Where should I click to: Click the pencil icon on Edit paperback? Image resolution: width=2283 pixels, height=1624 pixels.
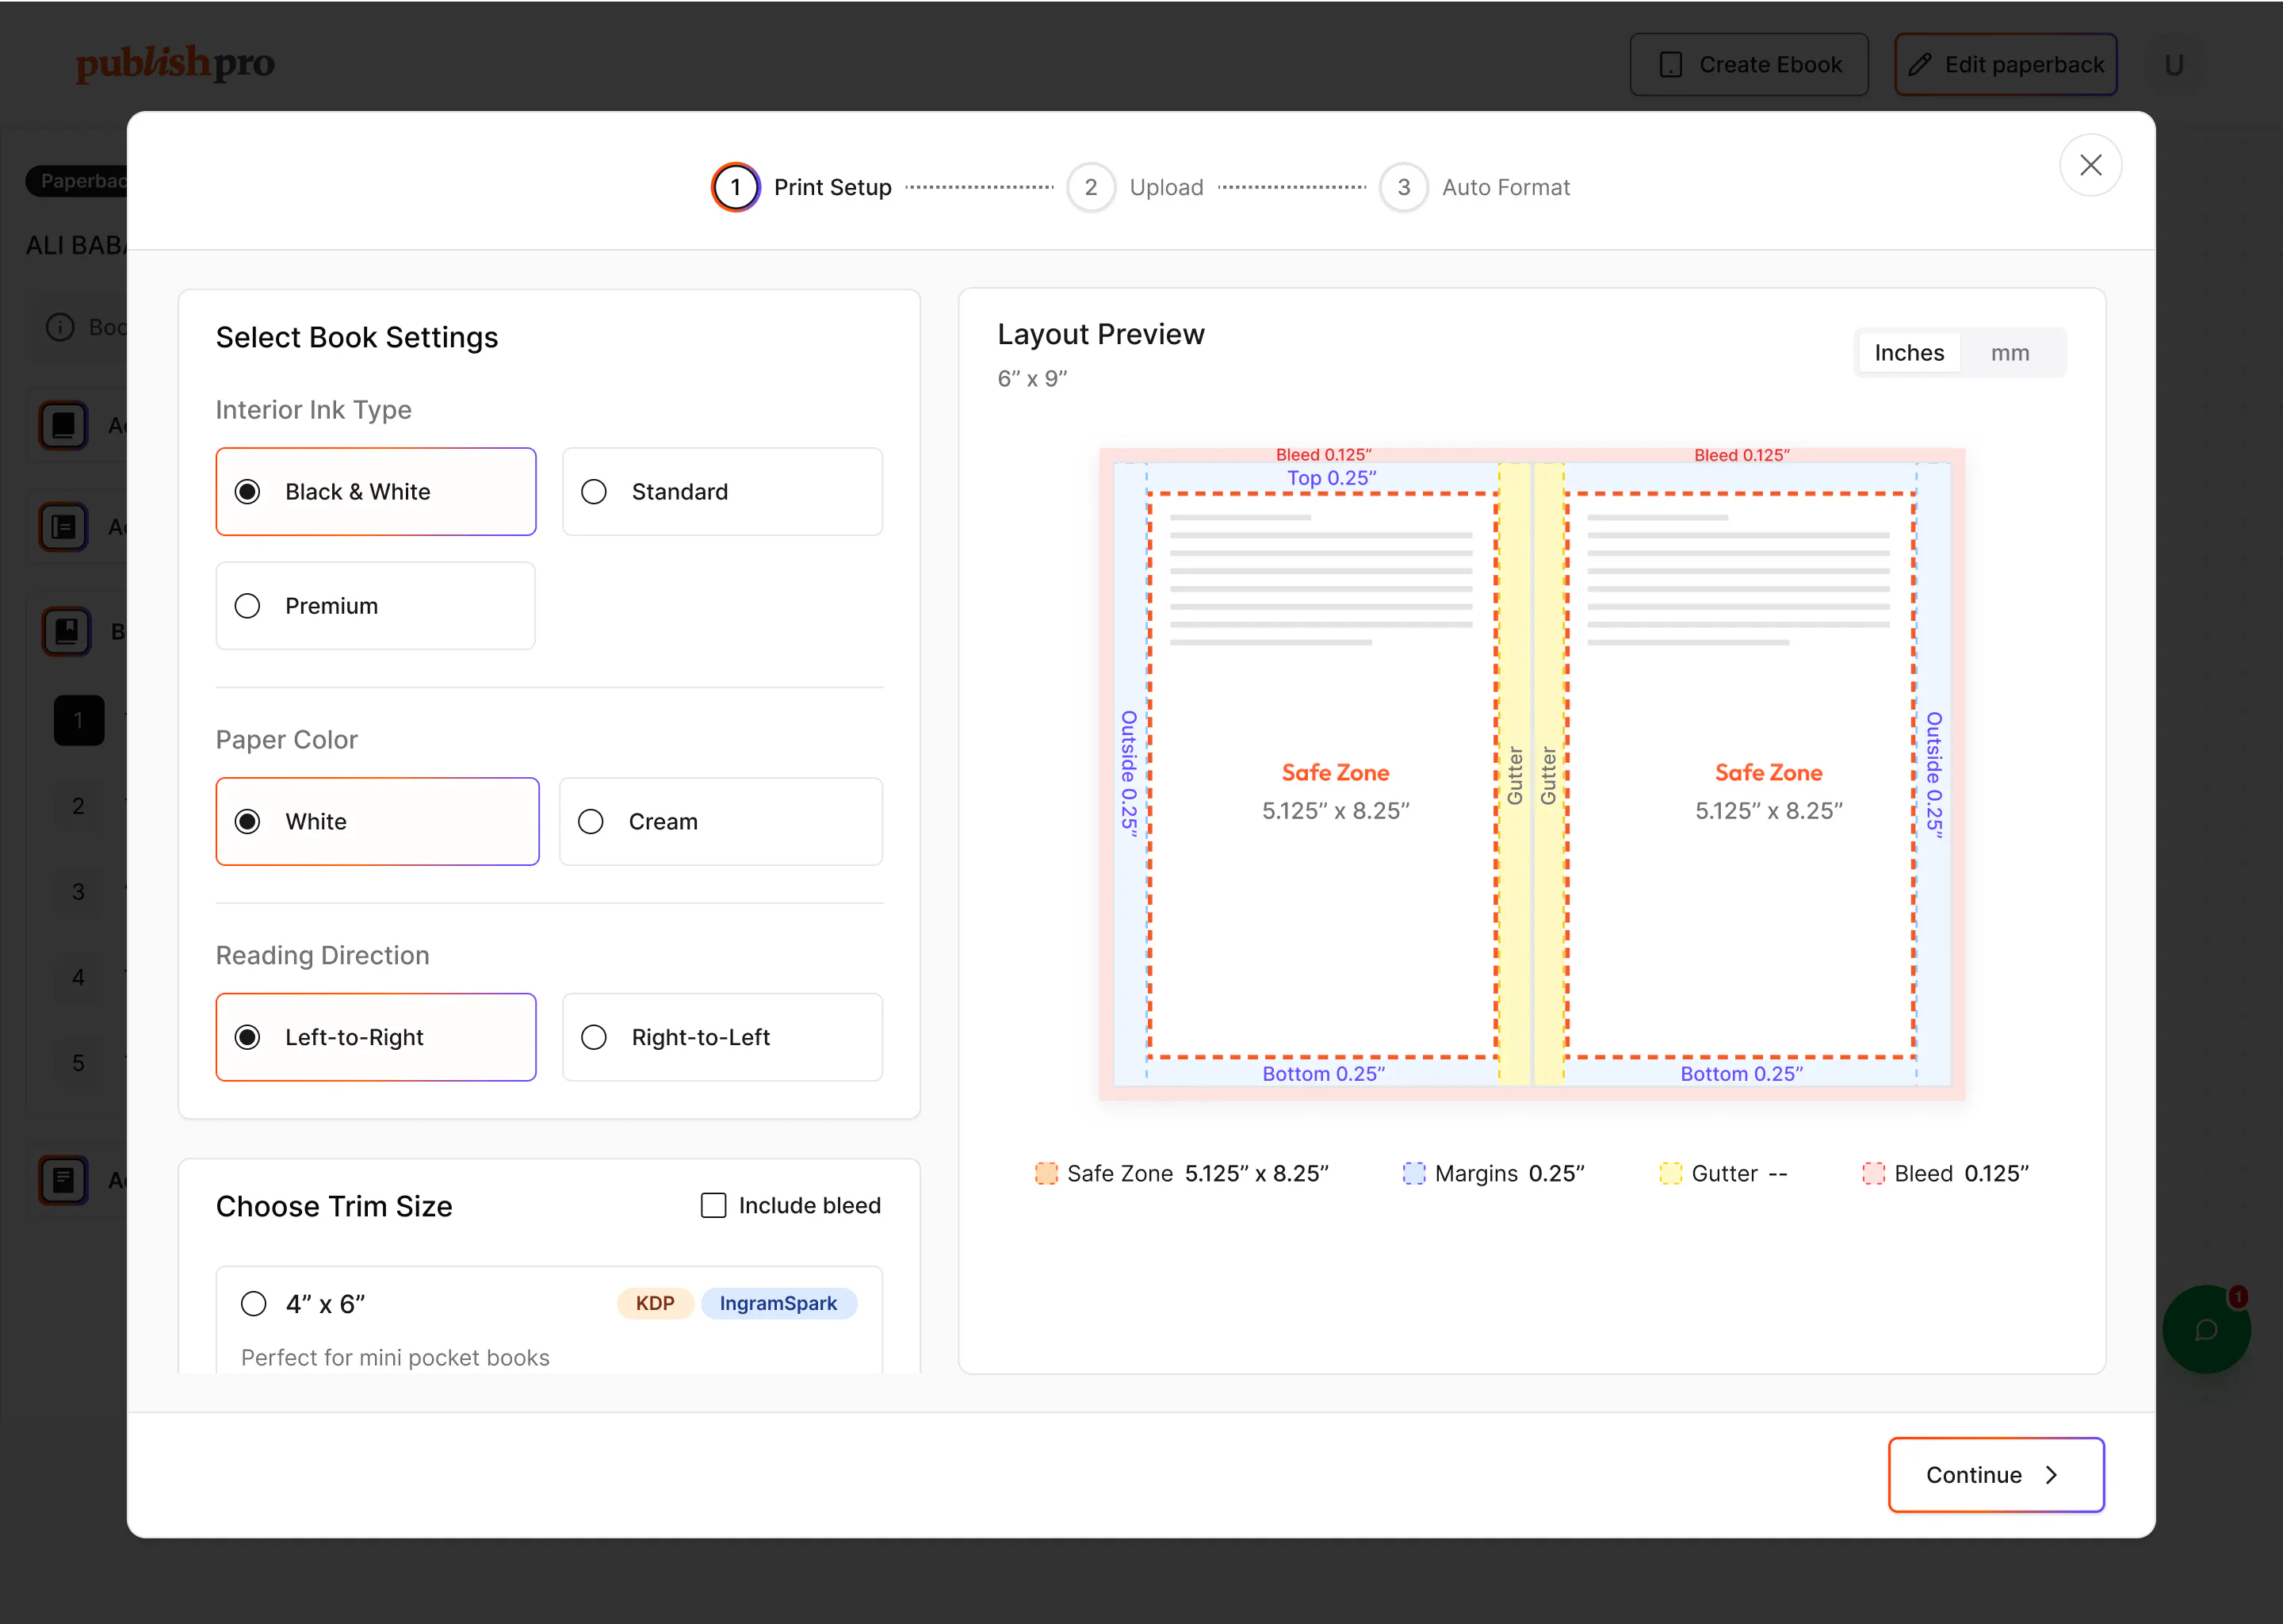[1919, 65]
